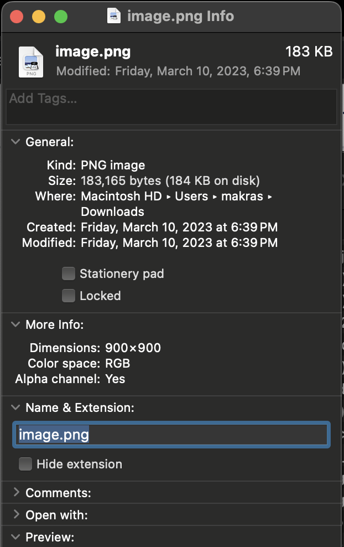Collapse the More Info section
Viewport: 344px width, 547px height.
[x=15, y=325]
